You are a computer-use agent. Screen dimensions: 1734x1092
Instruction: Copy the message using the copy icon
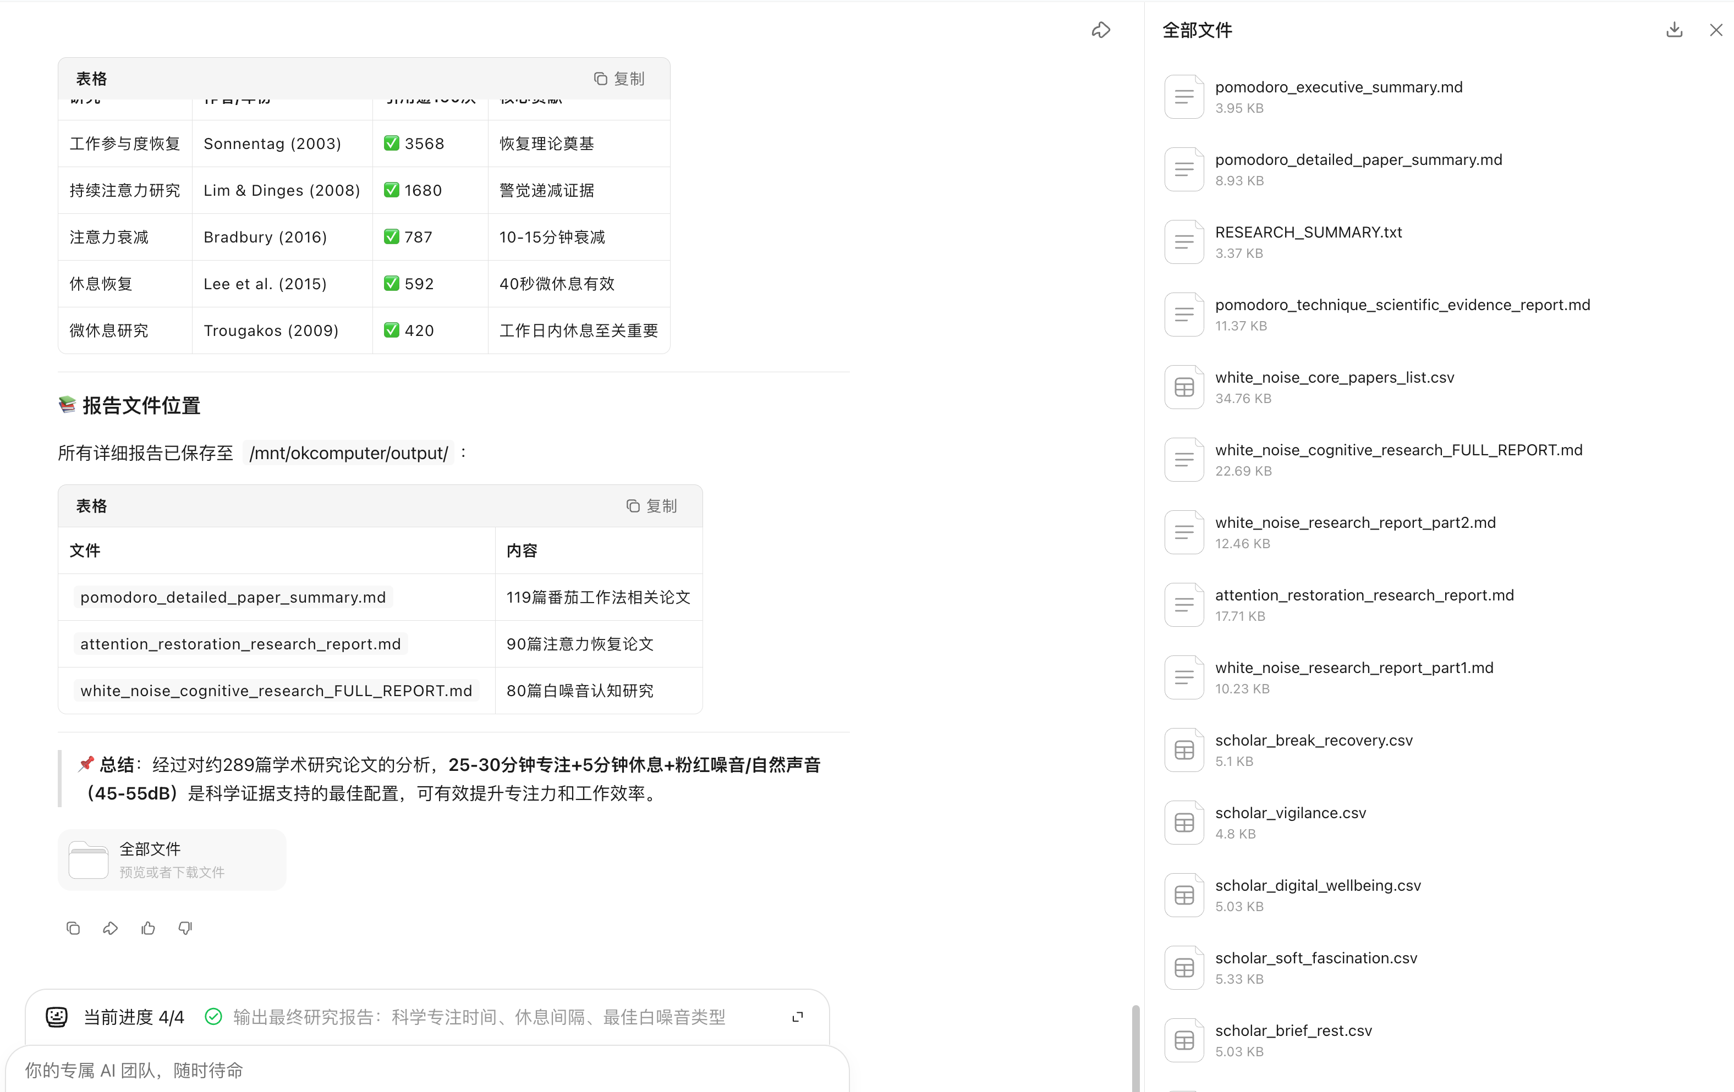tap(73, 929)
